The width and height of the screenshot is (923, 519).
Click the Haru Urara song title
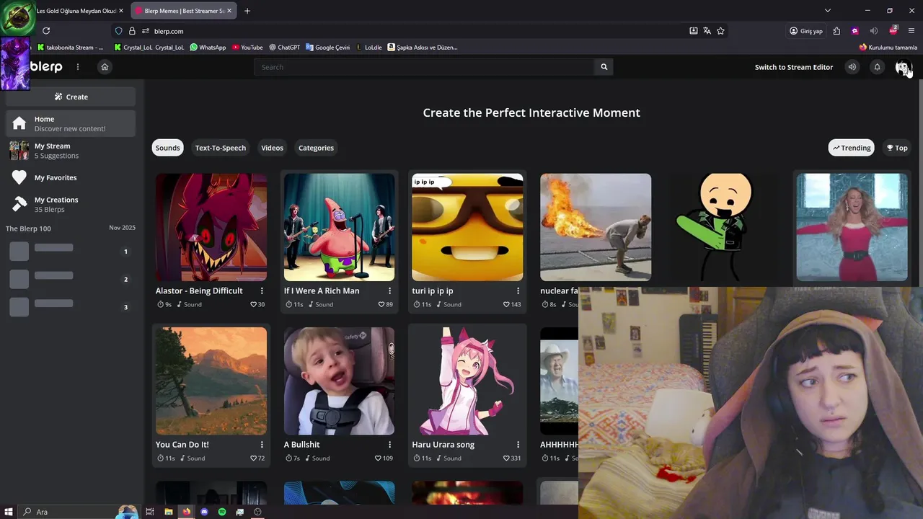(443, 445)
